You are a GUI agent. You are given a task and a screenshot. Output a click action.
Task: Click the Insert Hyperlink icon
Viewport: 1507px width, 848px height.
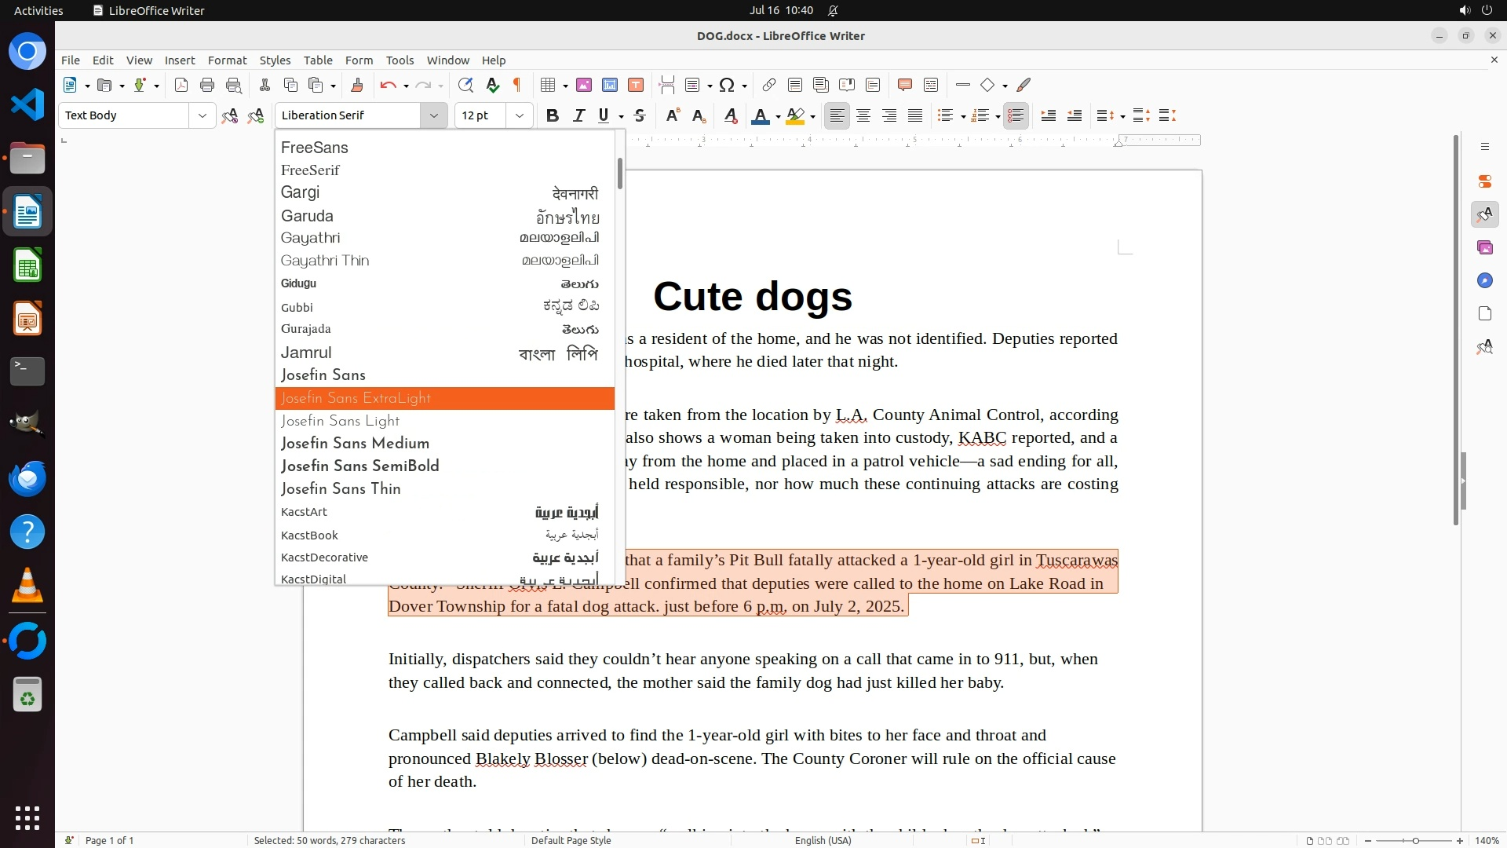769,85
